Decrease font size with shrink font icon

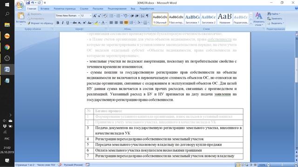click(x=99, y=16)
